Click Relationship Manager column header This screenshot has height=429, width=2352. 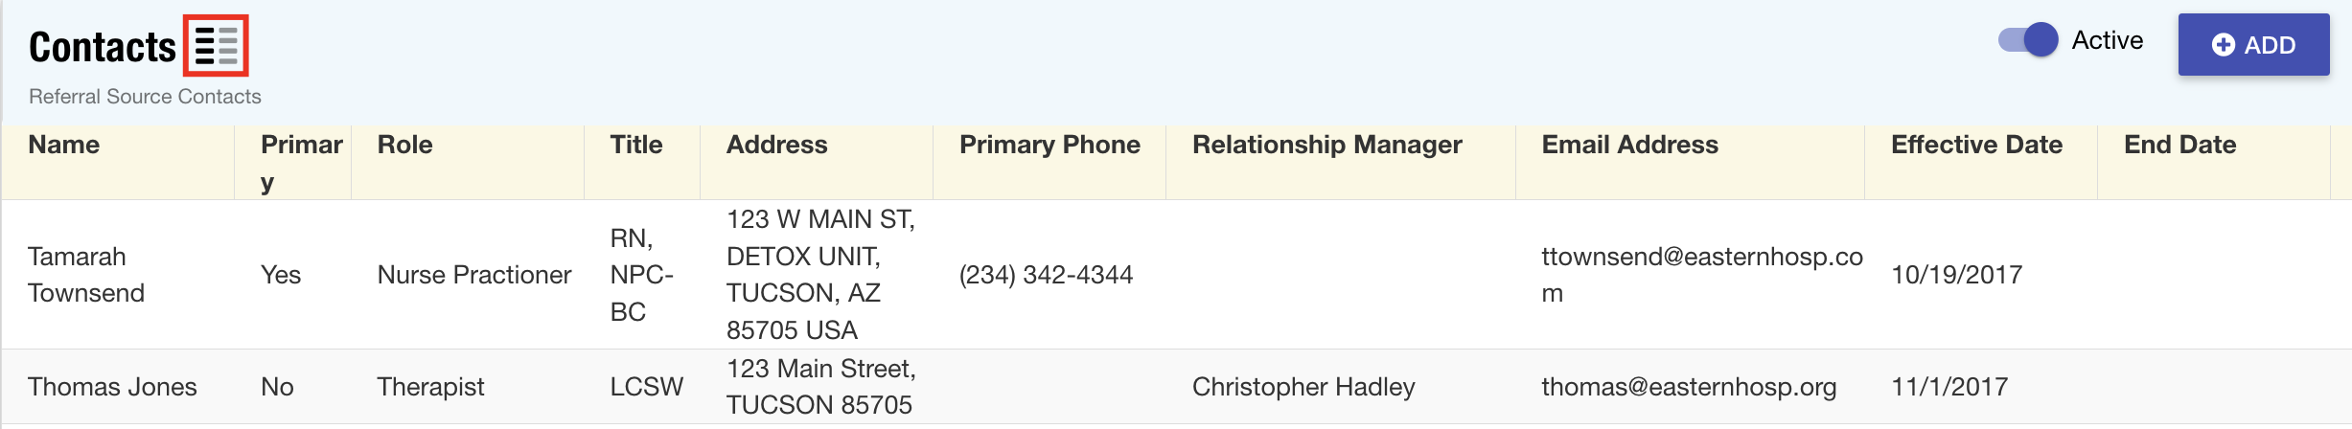click(x=1326, y=145)
